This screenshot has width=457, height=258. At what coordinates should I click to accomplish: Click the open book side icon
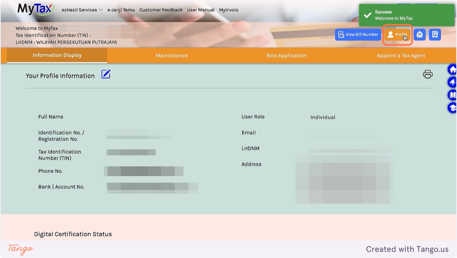(x=452, y=95)
